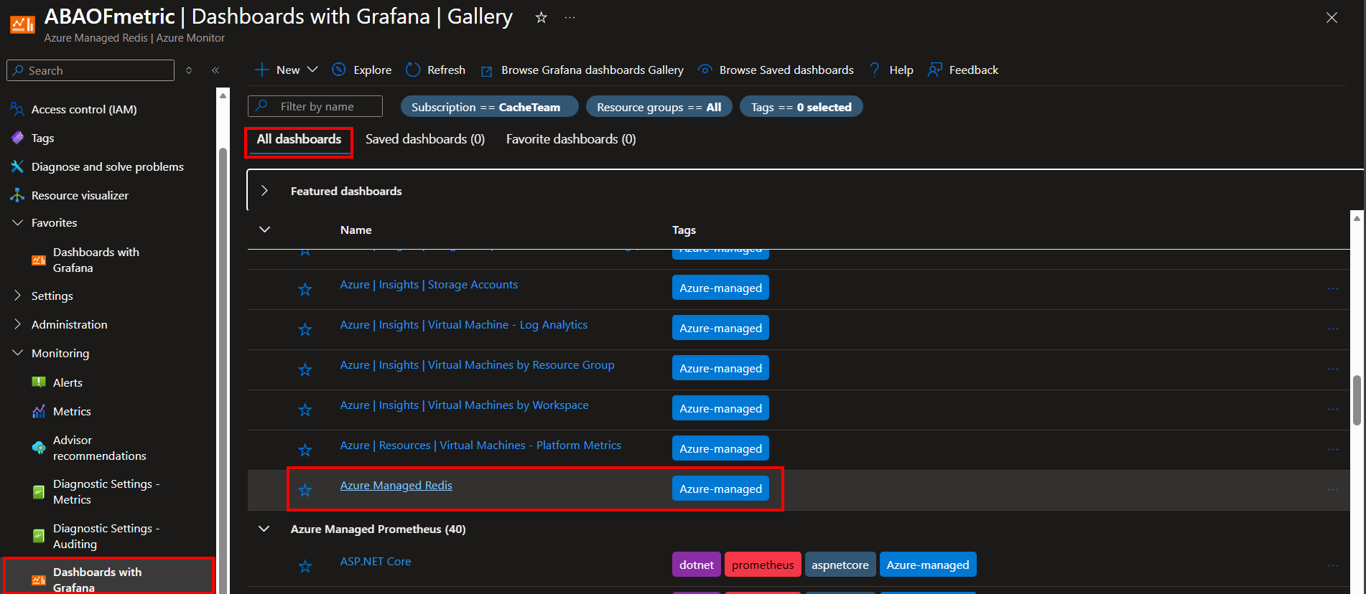Open row menu for ASP.NET Core dashboard
Image resolution: width=1366 pixels, height=594 pixels.
(1333, 565)
